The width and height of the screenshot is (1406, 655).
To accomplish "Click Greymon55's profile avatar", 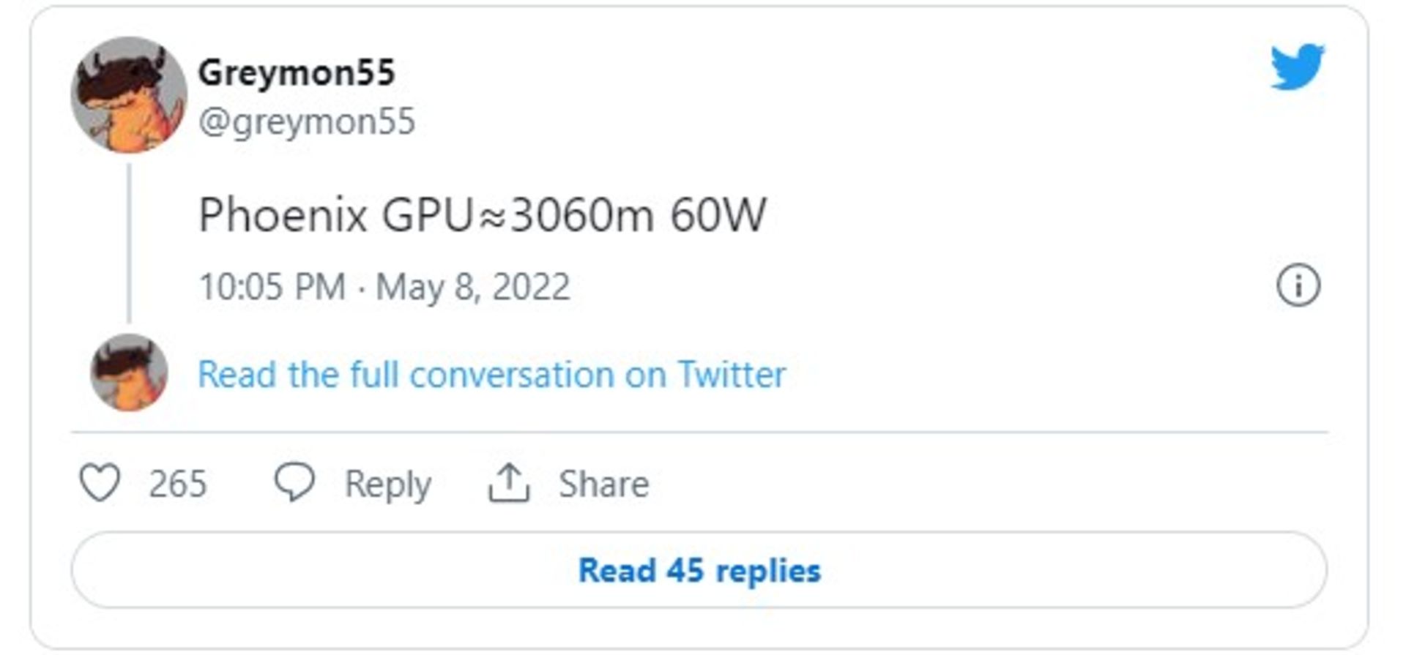I will coord(130,95).
